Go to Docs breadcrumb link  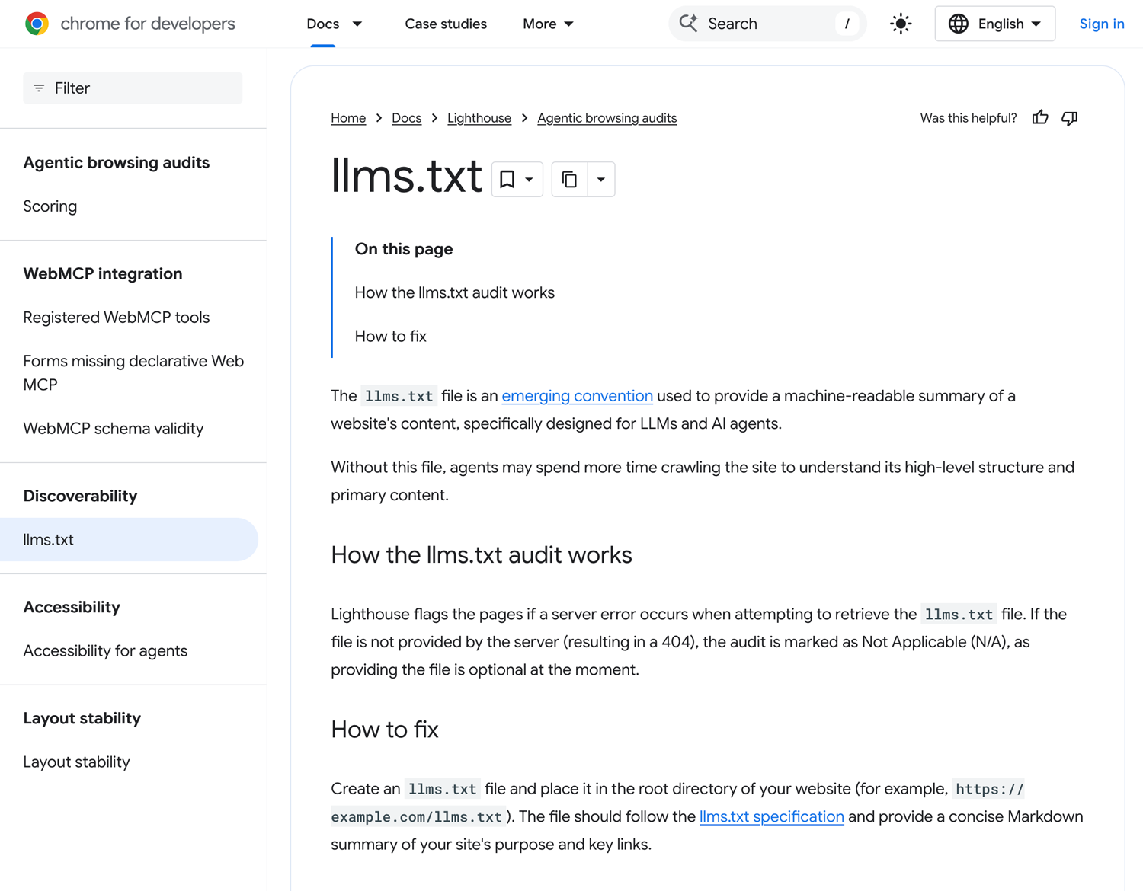click(x=406, y=118)
